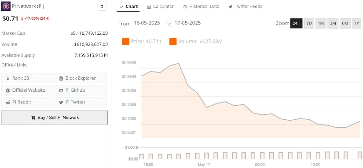Open the PI Reddit link
Viewport: 363px width, 168px height.
coord(27,102)
